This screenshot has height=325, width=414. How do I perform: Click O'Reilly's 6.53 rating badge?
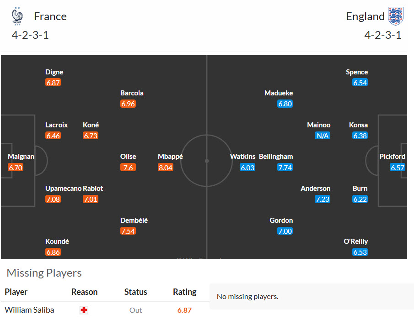pos(360,252)
